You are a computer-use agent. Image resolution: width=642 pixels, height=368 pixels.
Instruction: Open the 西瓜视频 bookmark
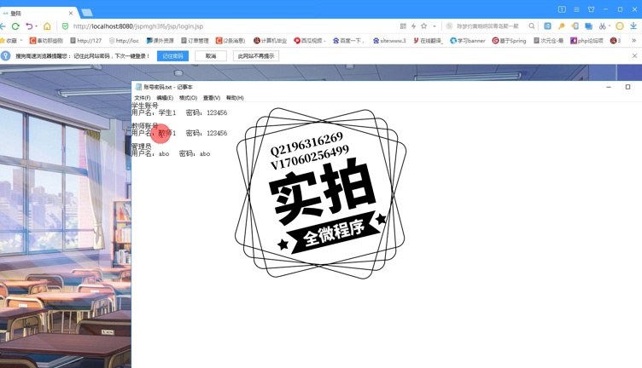point(310,40)
